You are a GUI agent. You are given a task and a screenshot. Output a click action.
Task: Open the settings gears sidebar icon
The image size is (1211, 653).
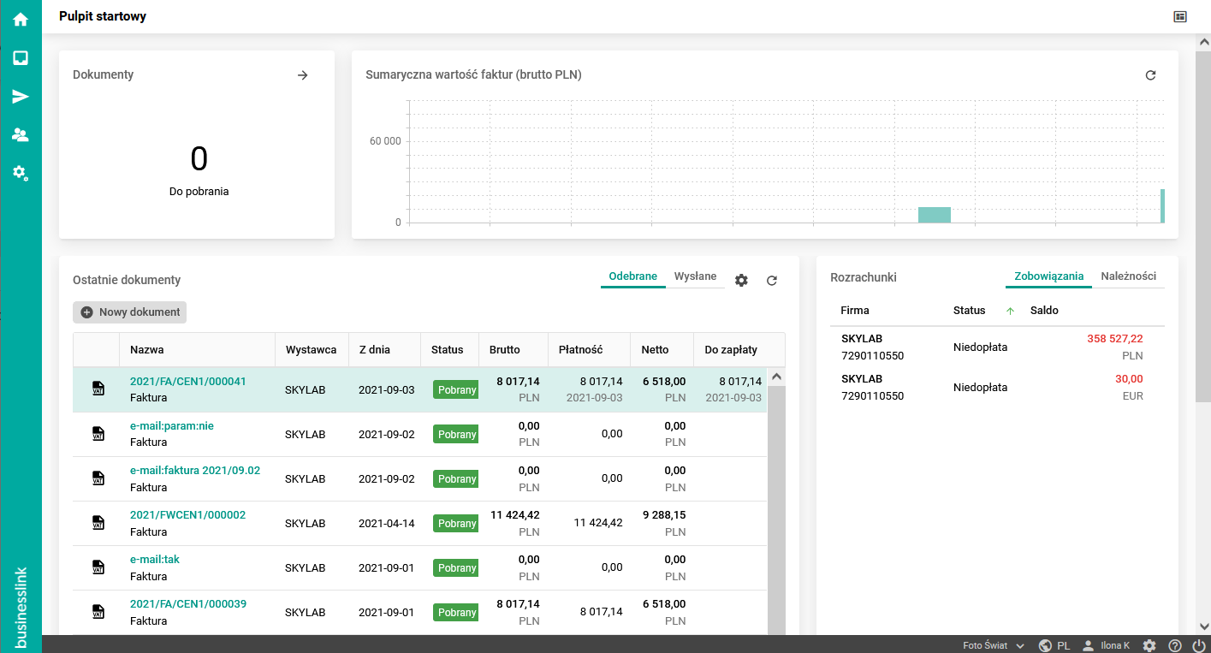coord(21,173)
